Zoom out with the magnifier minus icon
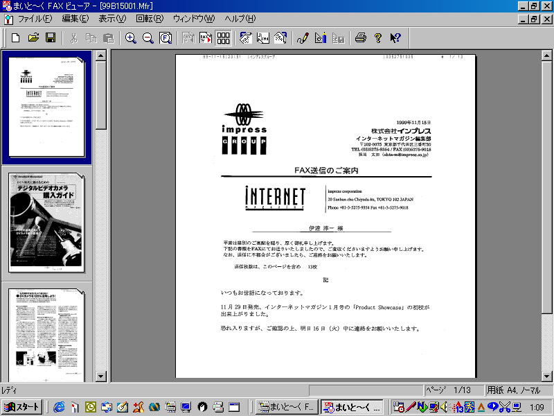Image resolution: width=554 pixels, height=416 pixels. [148, 38]
